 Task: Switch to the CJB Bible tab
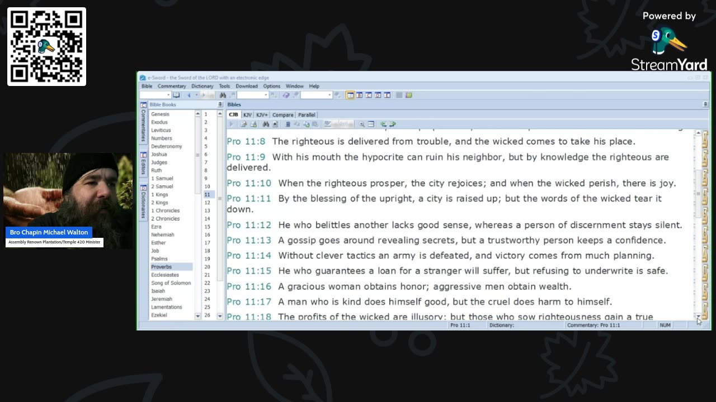(233, 114)
